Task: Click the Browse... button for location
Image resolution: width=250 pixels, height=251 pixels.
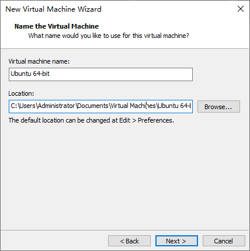Action: [x=218, y=107]
